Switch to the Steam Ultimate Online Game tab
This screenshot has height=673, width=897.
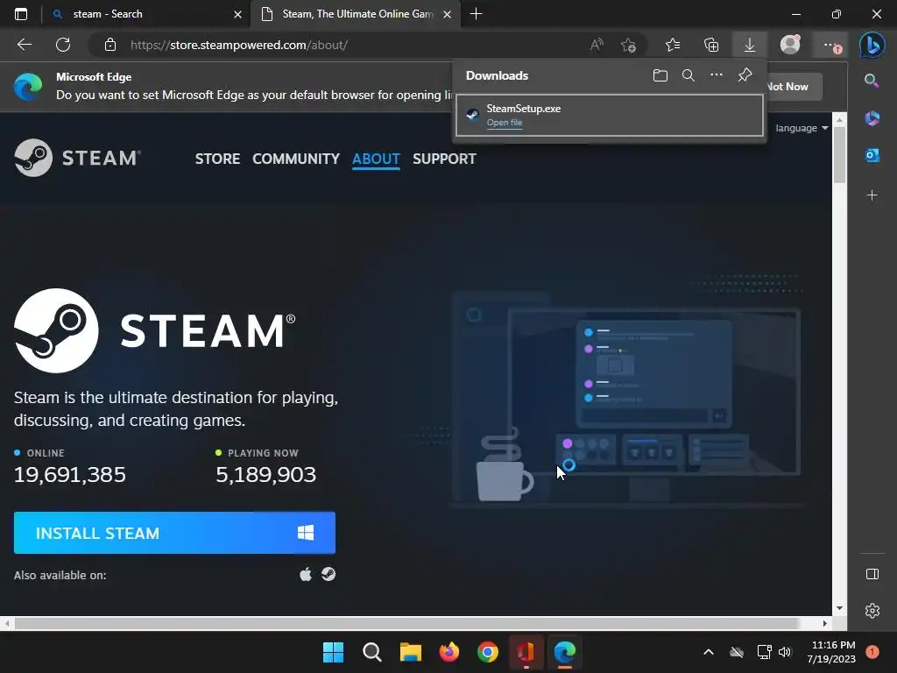[x=355, y=14]
